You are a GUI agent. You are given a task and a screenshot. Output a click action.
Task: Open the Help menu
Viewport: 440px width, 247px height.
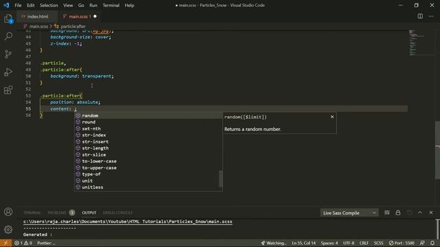[129, 5]
